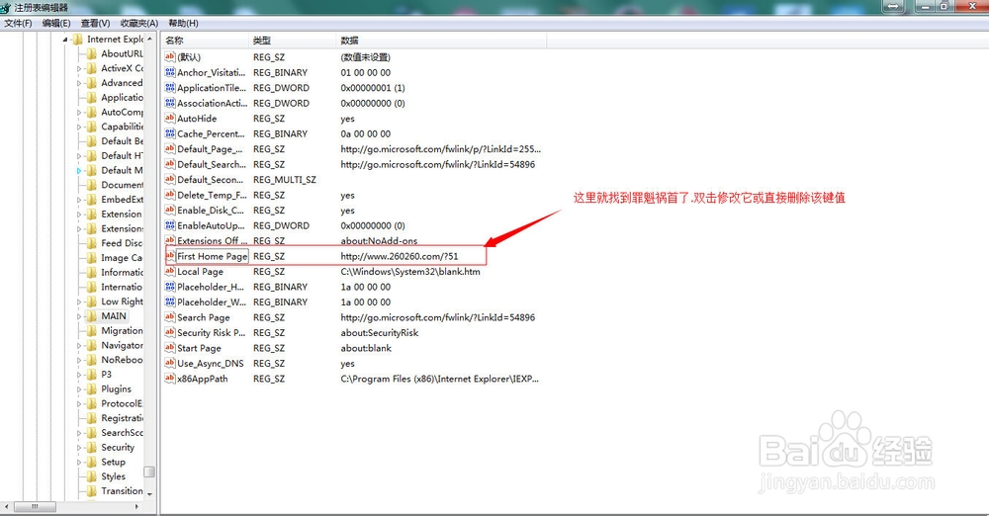989x516 pixels.
Task: Click the string icon of the (默认) value
Action: click(x=170, y=56)
